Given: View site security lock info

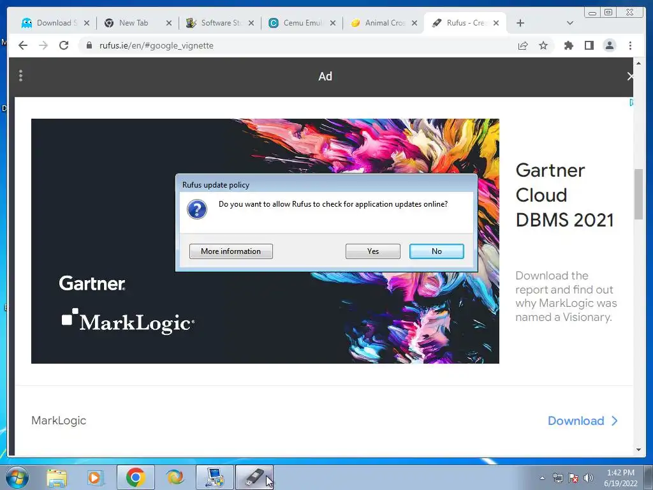Looking at the screenshot, I should click(x=89, y=45).
